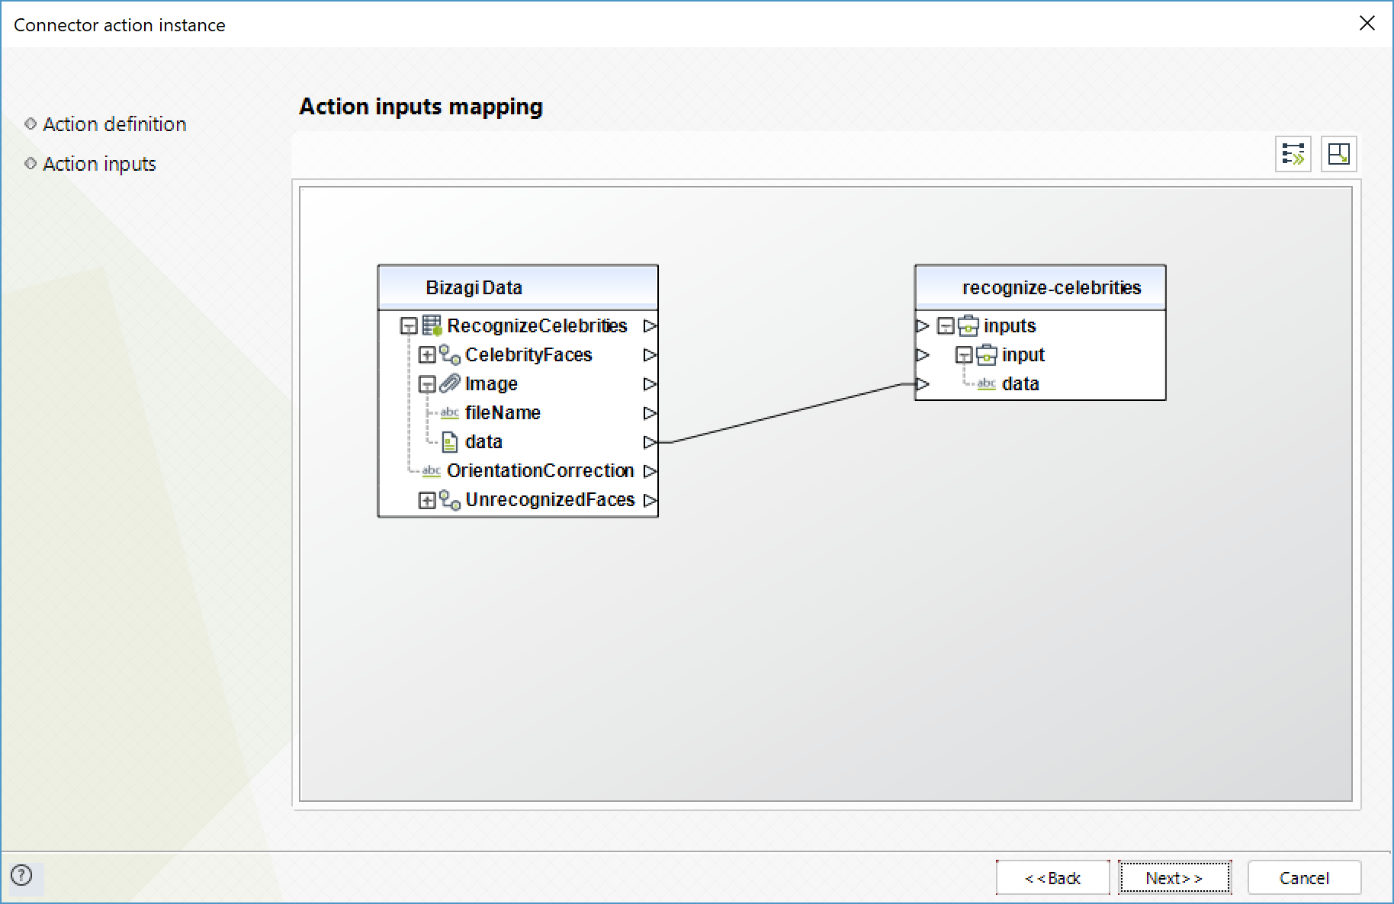Viewport: 1394px width, 904px height.
Task: Go to Action definition step
Action: point(114,124)
